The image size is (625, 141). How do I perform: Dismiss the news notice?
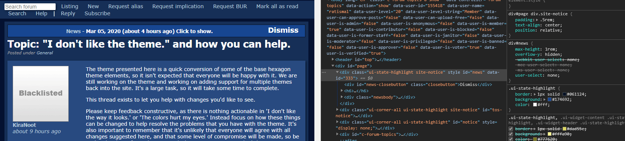pos(283,31)
